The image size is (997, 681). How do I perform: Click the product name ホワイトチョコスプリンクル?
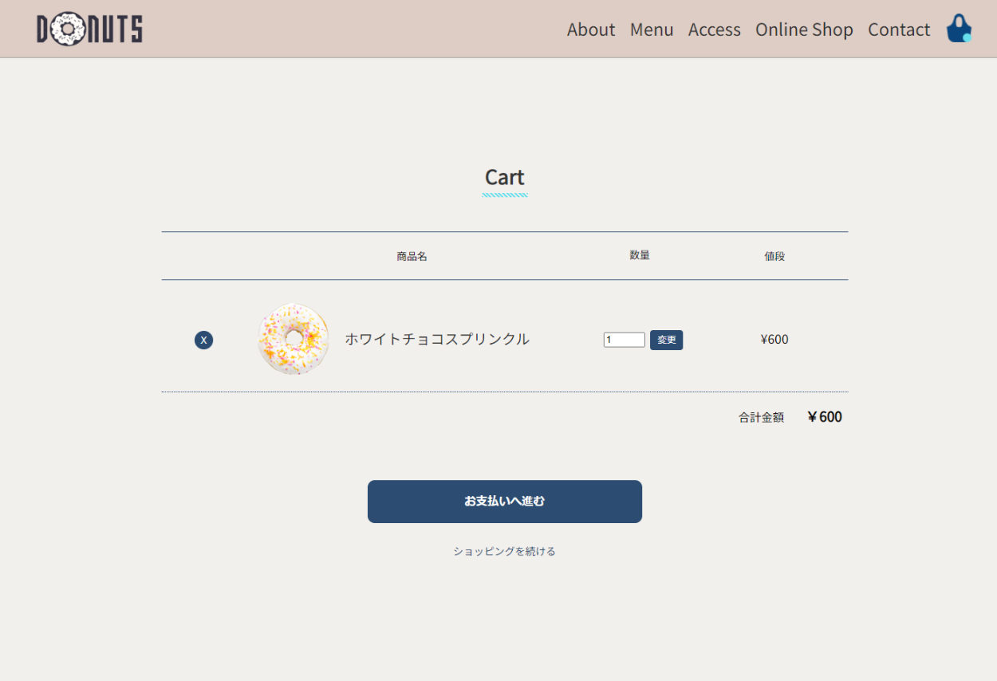point(436,339)
